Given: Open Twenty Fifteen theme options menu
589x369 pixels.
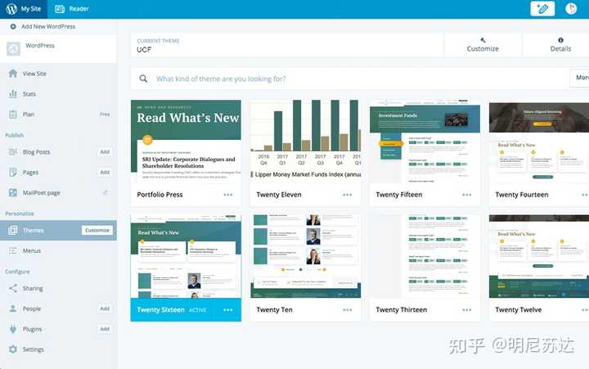Looking at the screenshot, I should (466, 195).
